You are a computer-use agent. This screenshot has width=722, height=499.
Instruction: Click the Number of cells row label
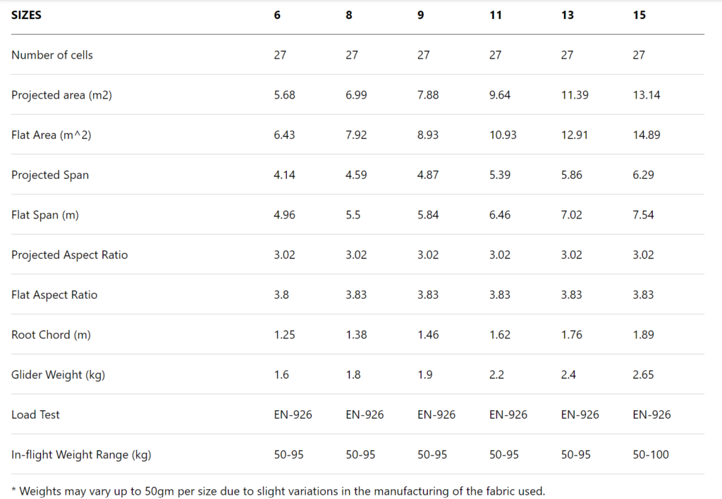[52, 55]
